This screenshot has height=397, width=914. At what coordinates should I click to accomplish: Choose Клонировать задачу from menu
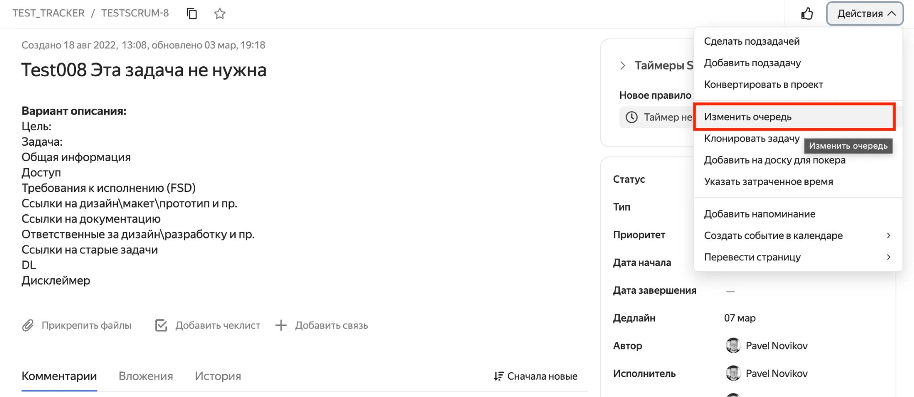click(x=751, y=138)
